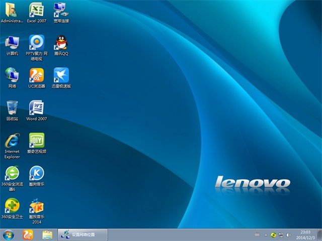Click the broadband connection shortcut icon
This screenshot has width=322, height=241.
pyautogui.click(x=61, y=10)
